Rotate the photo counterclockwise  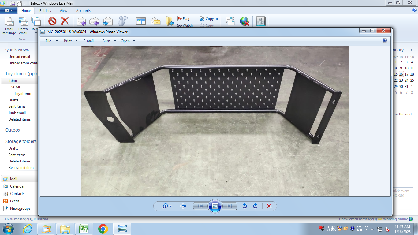(x=245, y=206)
